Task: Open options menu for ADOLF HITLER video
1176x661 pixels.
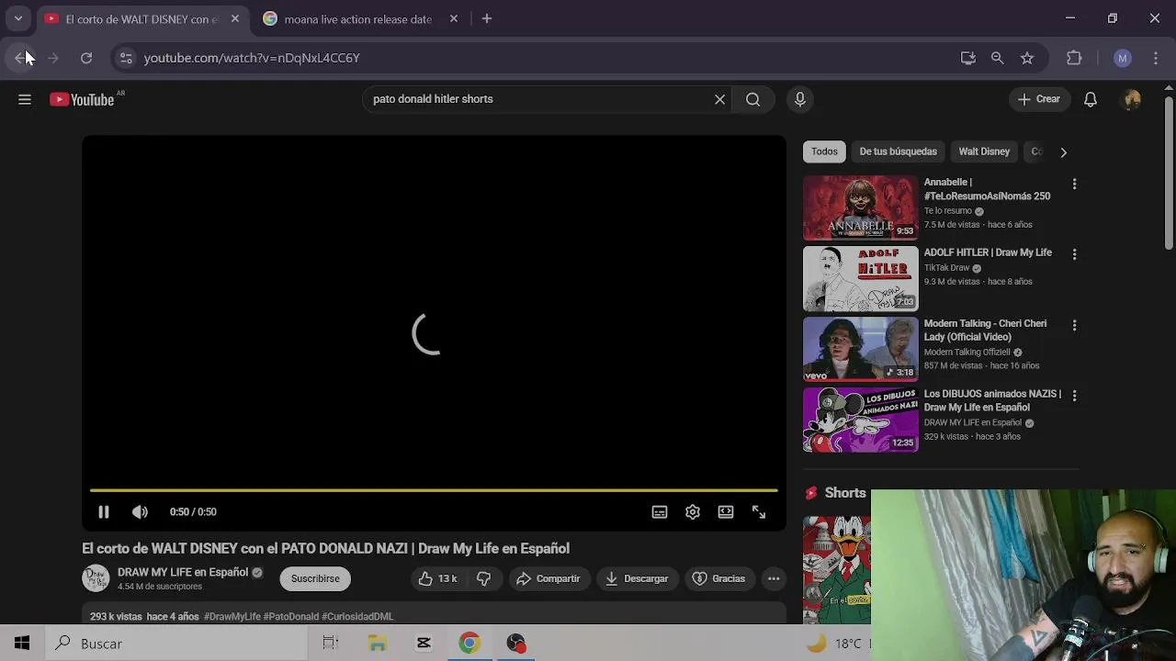Action: coord(1074,254)
